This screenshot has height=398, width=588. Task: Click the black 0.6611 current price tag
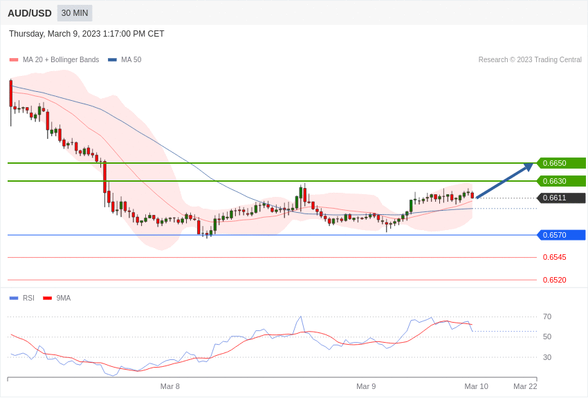point(562,198)
